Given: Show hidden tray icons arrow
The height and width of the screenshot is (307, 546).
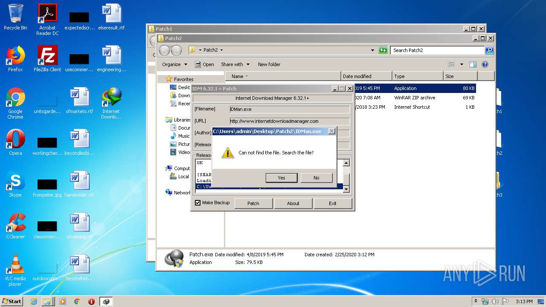Looking at the screenshot, I should click(476, 301).
